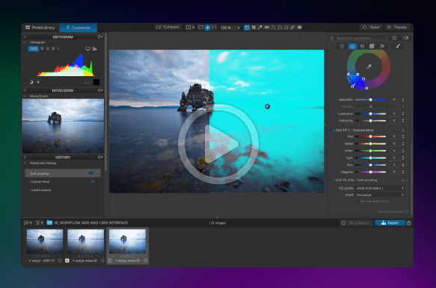The height and width of the screenshot is (288, 436).
Task: Click the Export button
Action: (x=390, y=223)
